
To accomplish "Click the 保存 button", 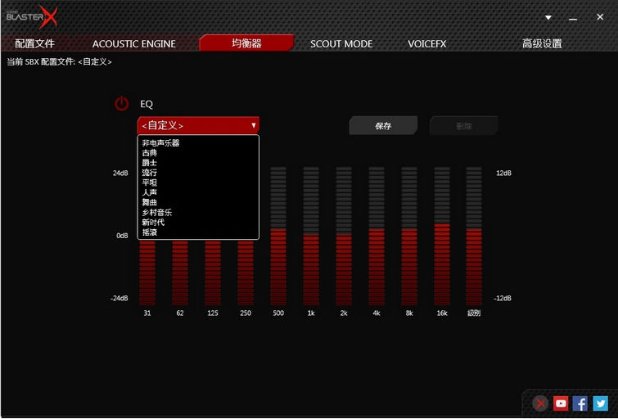I will tap(383, 126).
